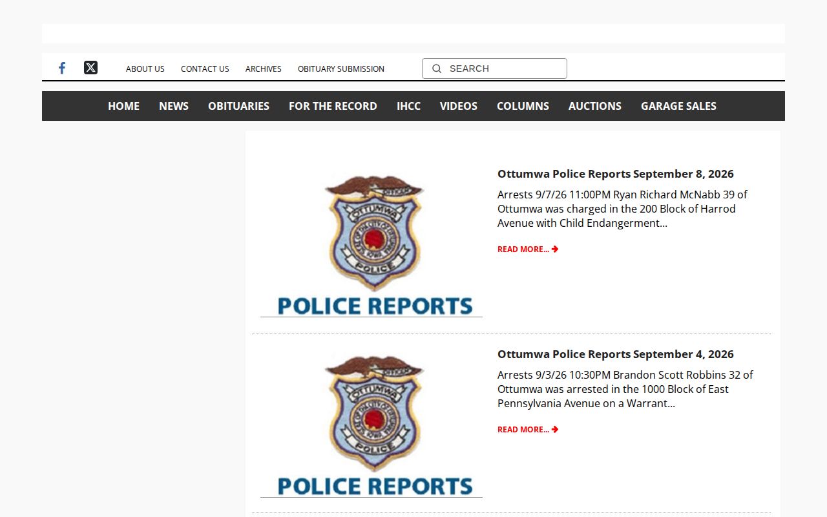Viewport: 827px width, 517px height.
Task: Open the About Us link
Action: [145, 69]
